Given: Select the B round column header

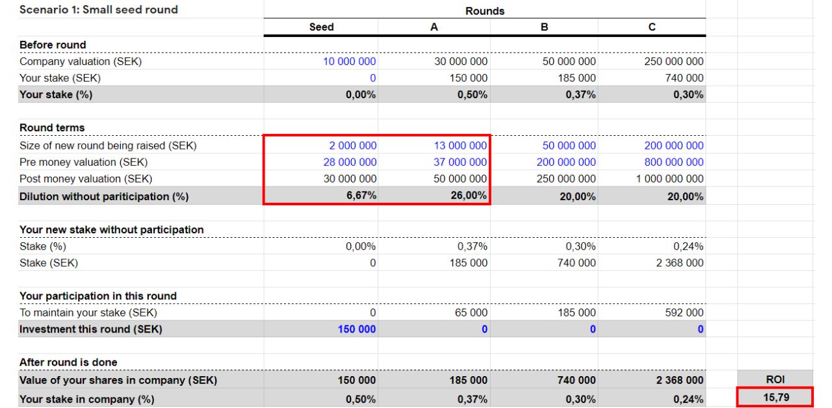Looking at the screenshot, I should (x=545, y=27).
